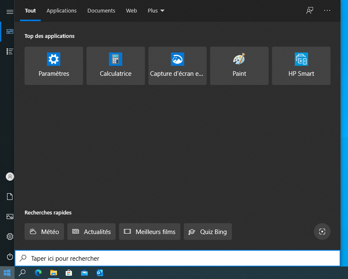Launch the HP Smart app tile
The image size is (348, 279).
(x=301, y=65)
